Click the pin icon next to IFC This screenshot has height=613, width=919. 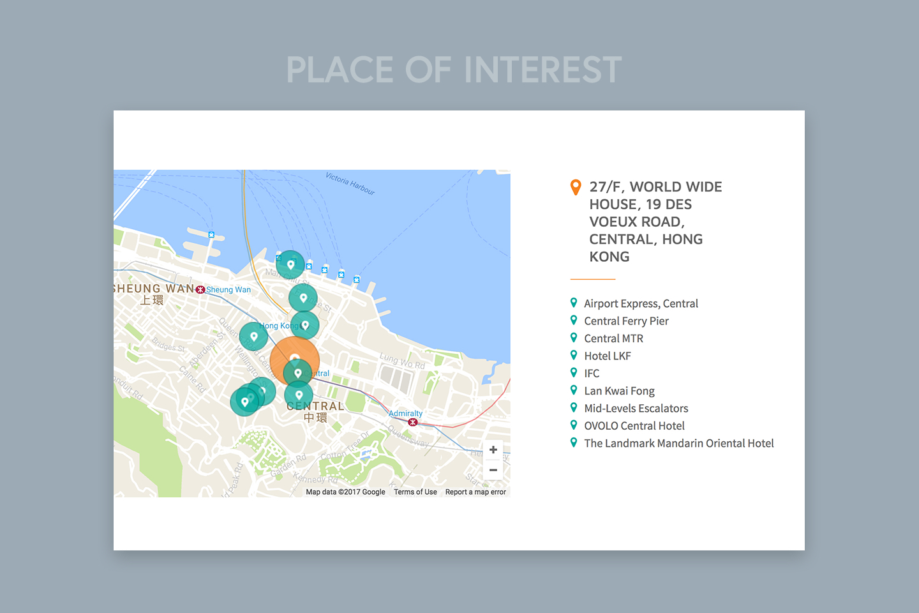point(574,372)
